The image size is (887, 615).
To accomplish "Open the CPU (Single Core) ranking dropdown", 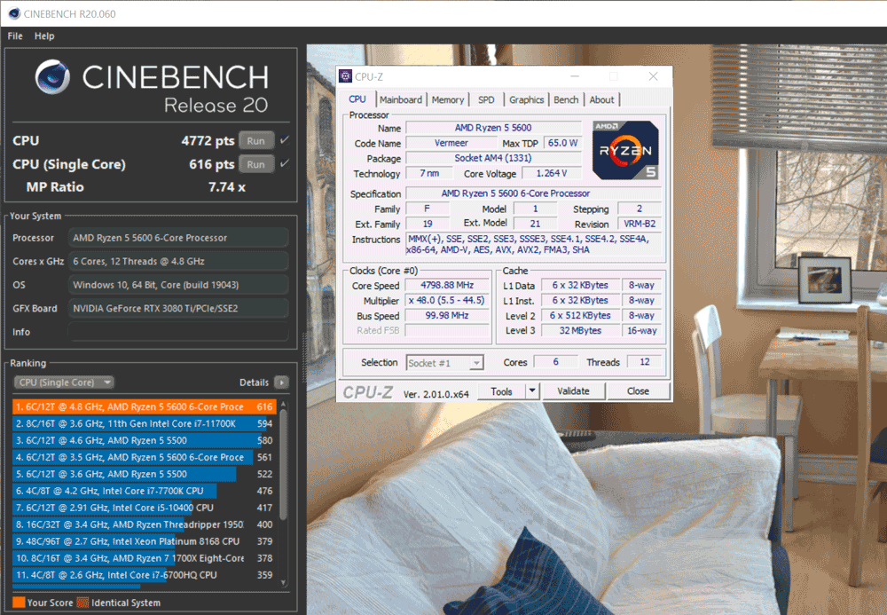I will pos(64,382).
